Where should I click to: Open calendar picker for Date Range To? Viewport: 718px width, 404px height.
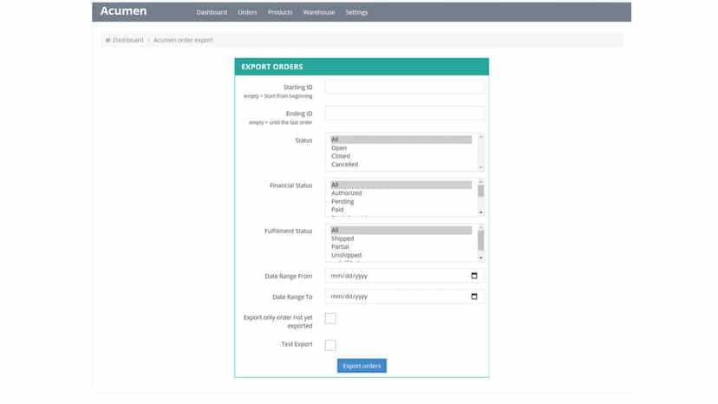(x=474, y=296)
